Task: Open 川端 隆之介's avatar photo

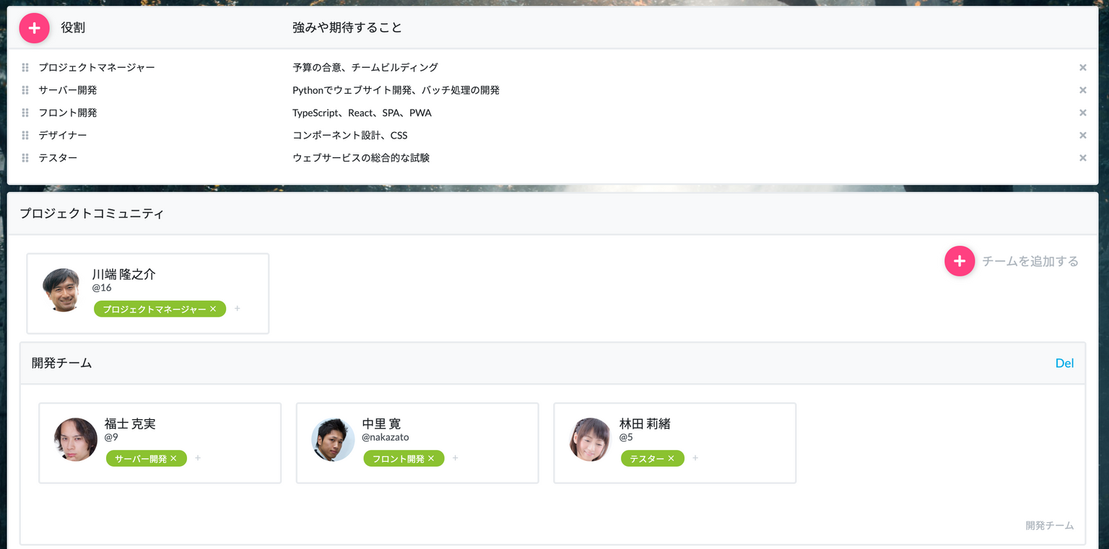Action: click(x=64, y=290)
